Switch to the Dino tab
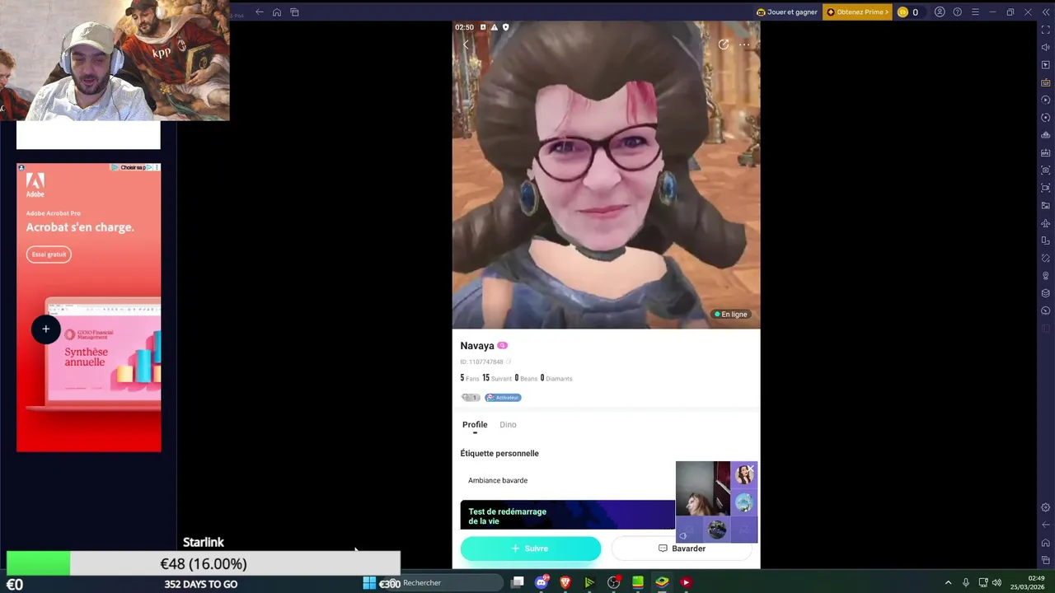 [x=508, y=425]
